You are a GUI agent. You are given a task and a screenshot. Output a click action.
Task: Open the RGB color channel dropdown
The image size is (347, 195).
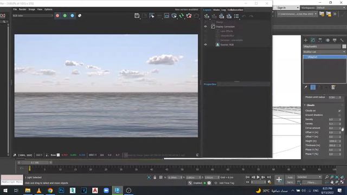click(33, 16)
